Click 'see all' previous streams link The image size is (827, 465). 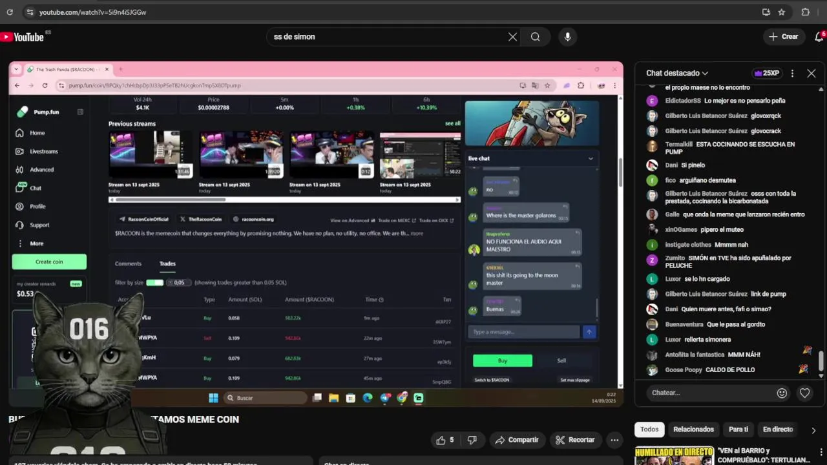[453, 123]
